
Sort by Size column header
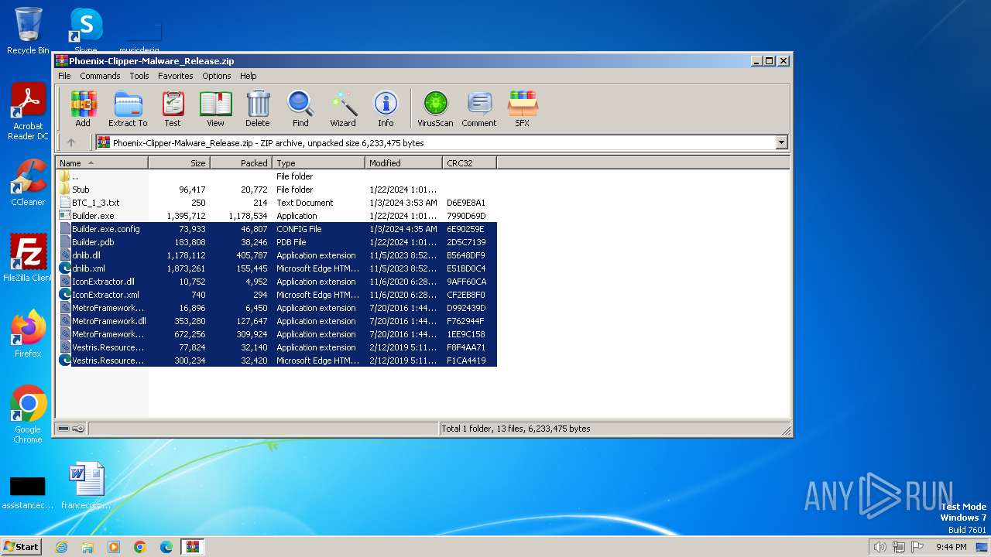tap(179, 163)
